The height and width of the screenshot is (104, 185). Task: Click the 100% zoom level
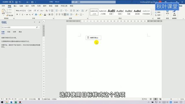[182, 99]
